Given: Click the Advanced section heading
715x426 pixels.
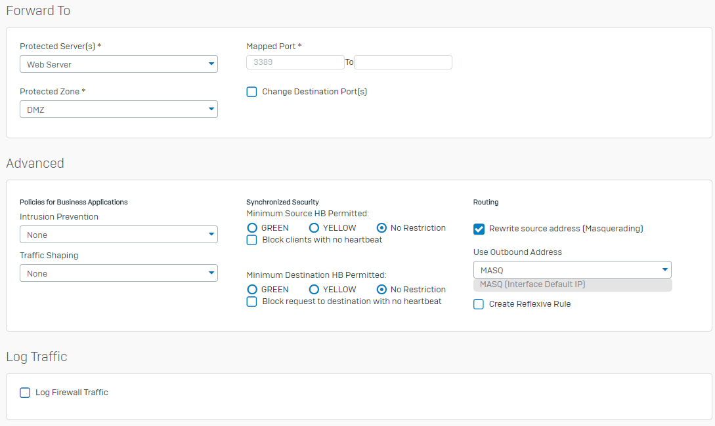Looking at the screenshot, I should [x=35, y=163].
